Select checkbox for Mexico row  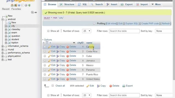point(45,65)
